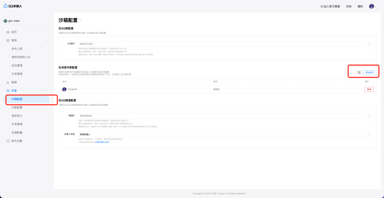Click 管理员 role cell
The height and width of the screenshot is (198, 384).
pyautogui.click(x=217, y=89)
